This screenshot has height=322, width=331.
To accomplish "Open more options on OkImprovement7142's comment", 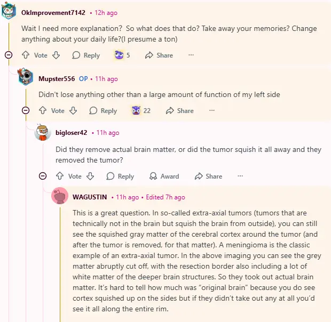I will [191, 55].
